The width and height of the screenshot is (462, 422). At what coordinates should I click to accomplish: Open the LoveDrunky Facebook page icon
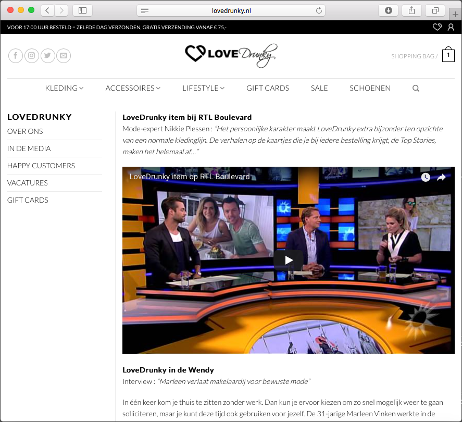(x=16, y=55)
